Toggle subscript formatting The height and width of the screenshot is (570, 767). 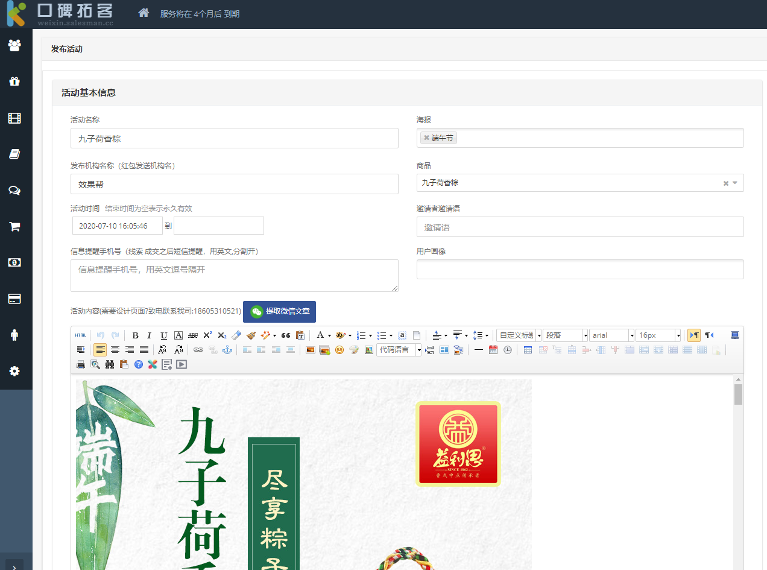click(222, 335)
